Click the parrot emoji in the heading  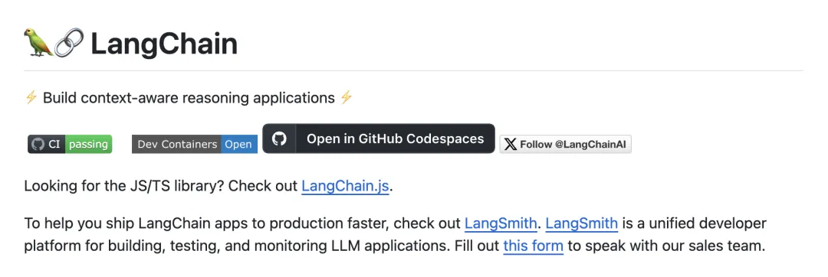coord(38,43)
